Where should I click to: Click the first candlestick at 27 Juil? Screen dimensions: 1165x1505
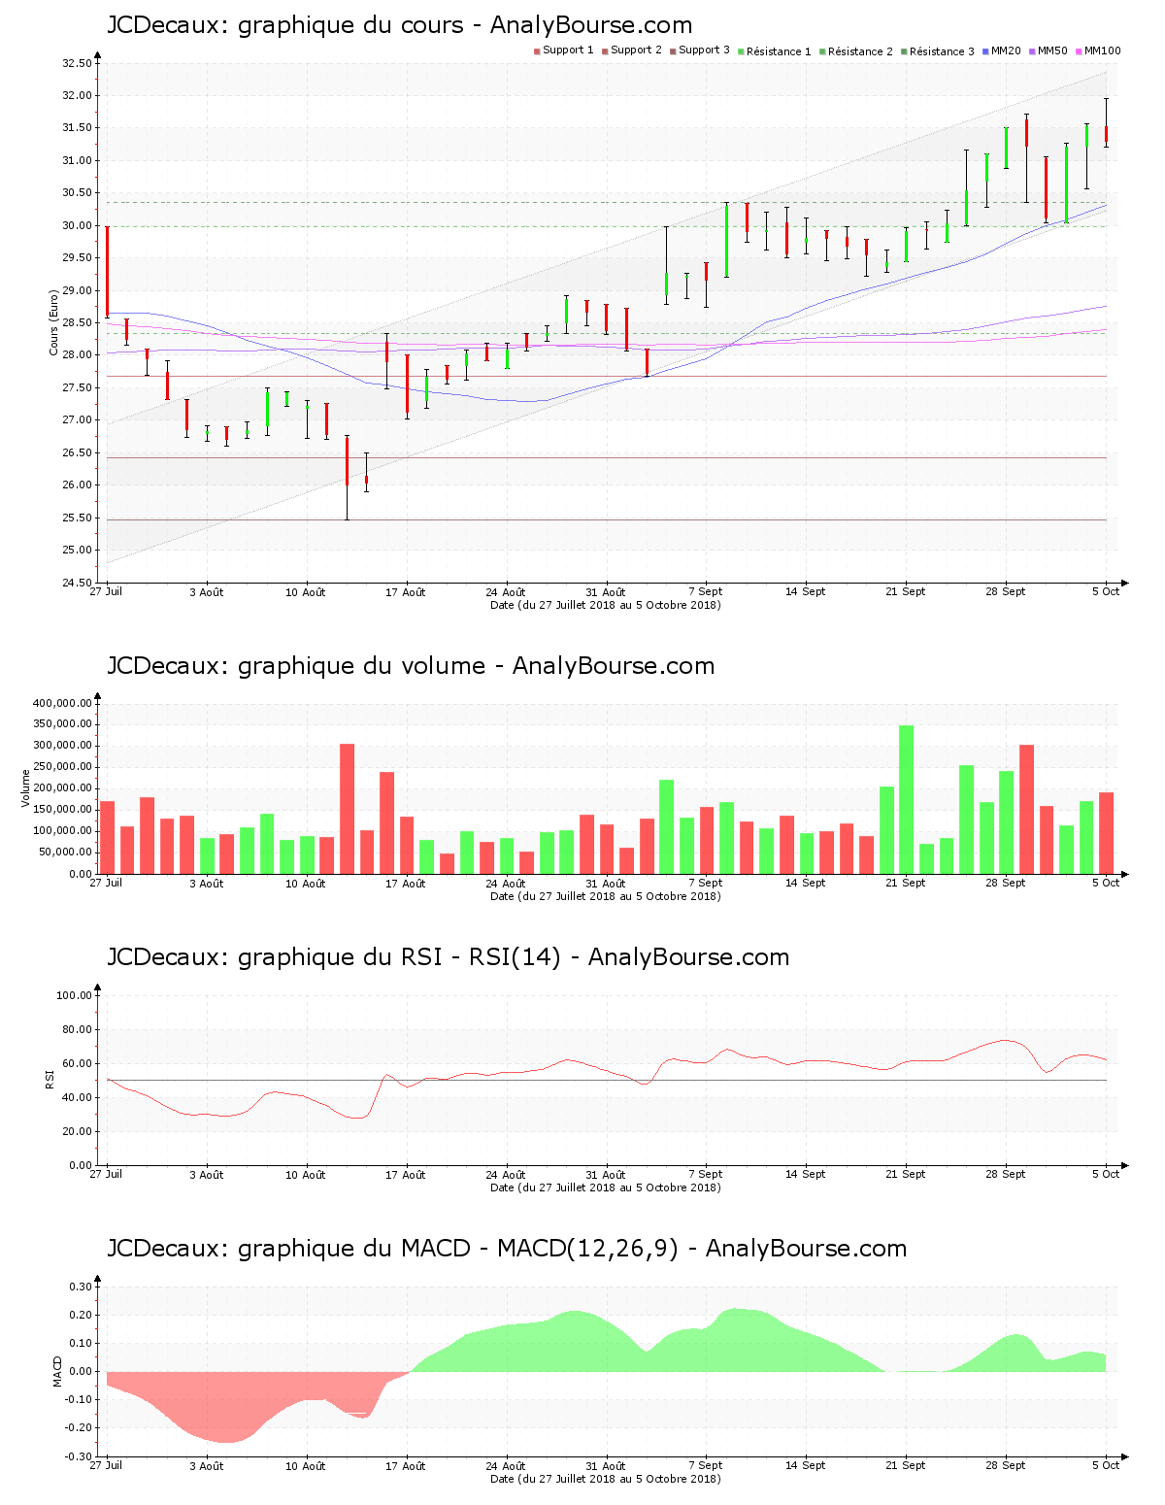tap(107, 271)
